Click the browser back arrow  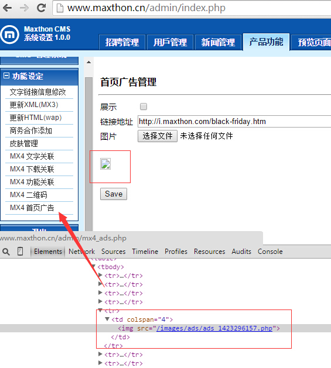click(x=7, y=8)
